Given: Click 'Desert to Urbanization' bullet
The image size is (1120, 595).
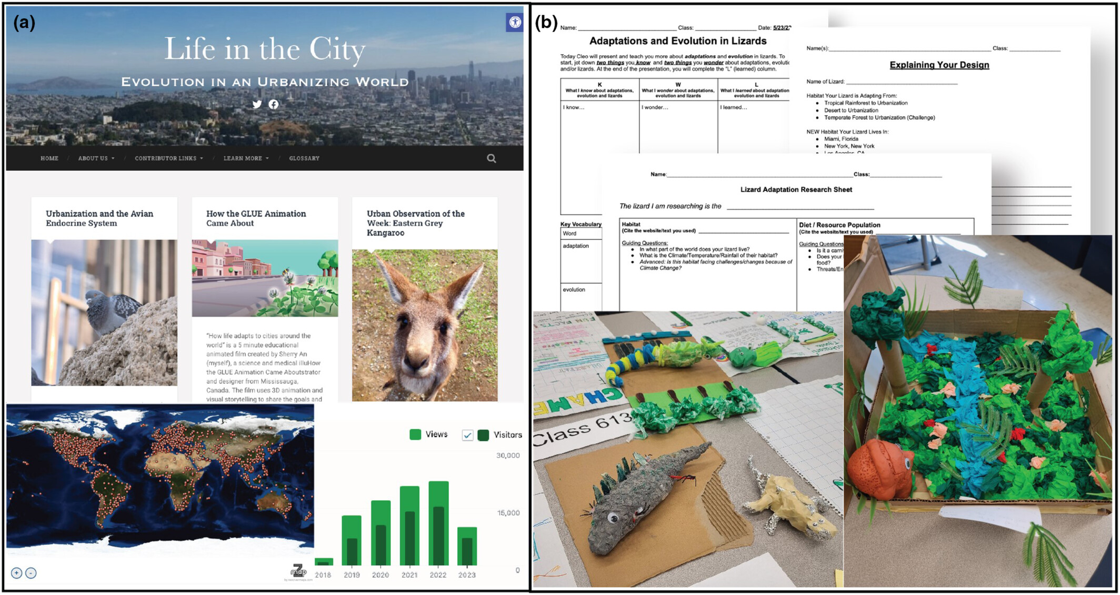Looking at the screenshot, I should tap(851, 111).
